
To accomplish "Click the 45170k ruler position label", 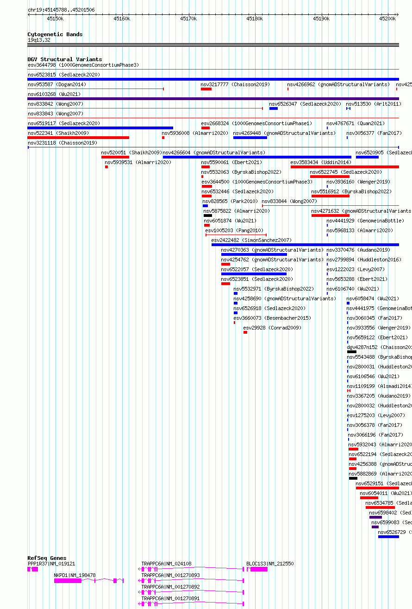I will [x=188, y=19].
